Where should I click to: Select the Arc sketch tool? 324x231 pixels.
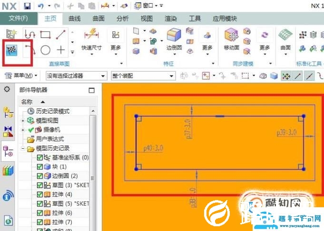(30, 50)
